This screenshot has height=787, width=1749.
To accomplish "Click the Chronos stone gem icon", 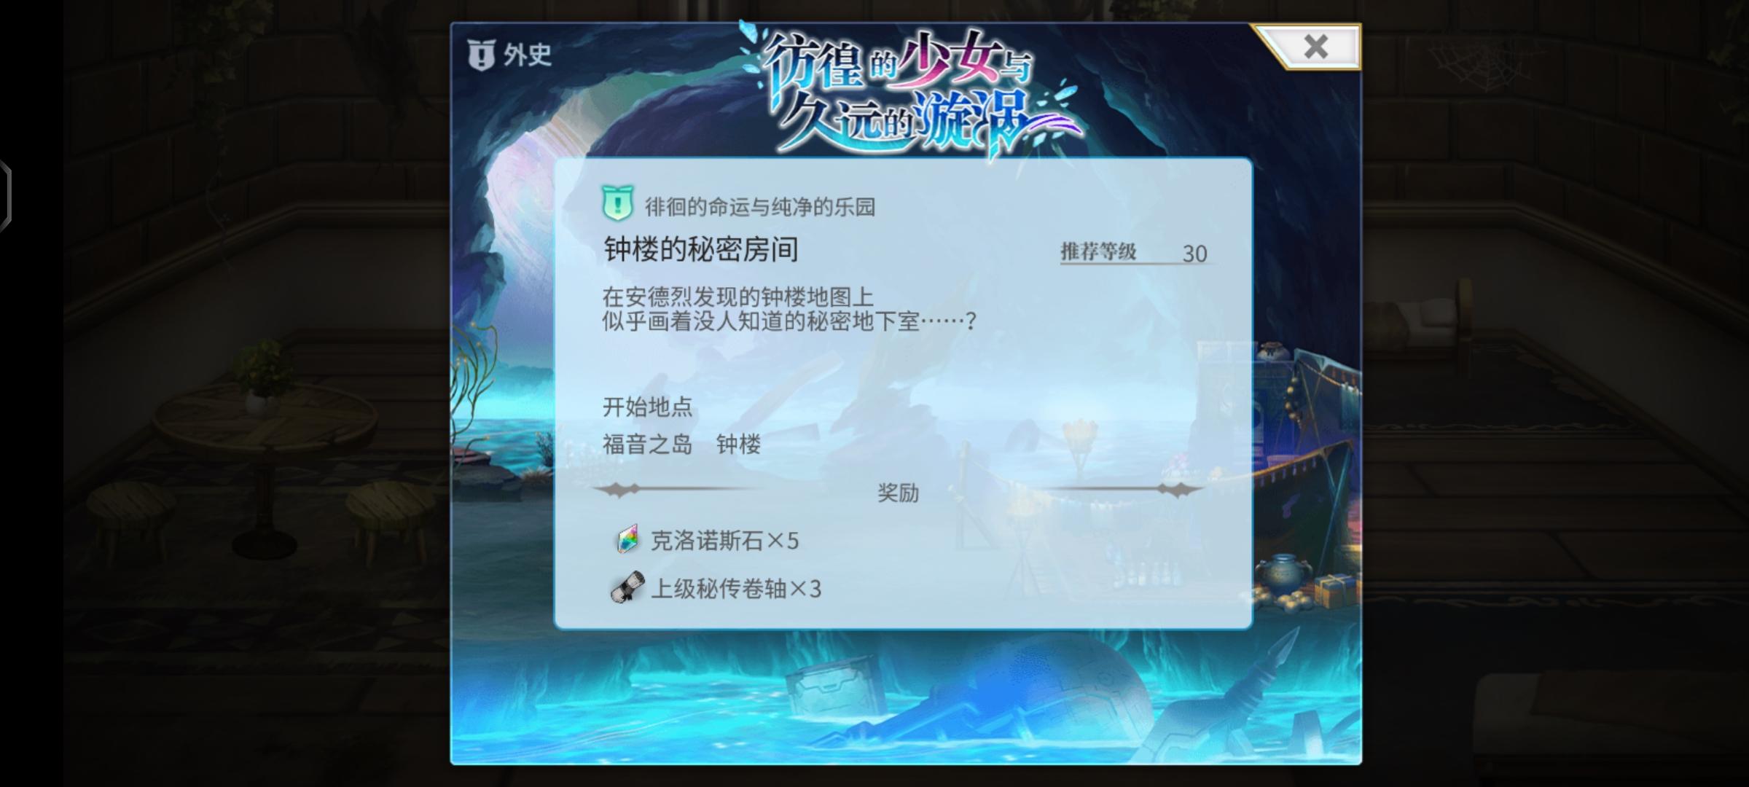I will coord(627,539).
